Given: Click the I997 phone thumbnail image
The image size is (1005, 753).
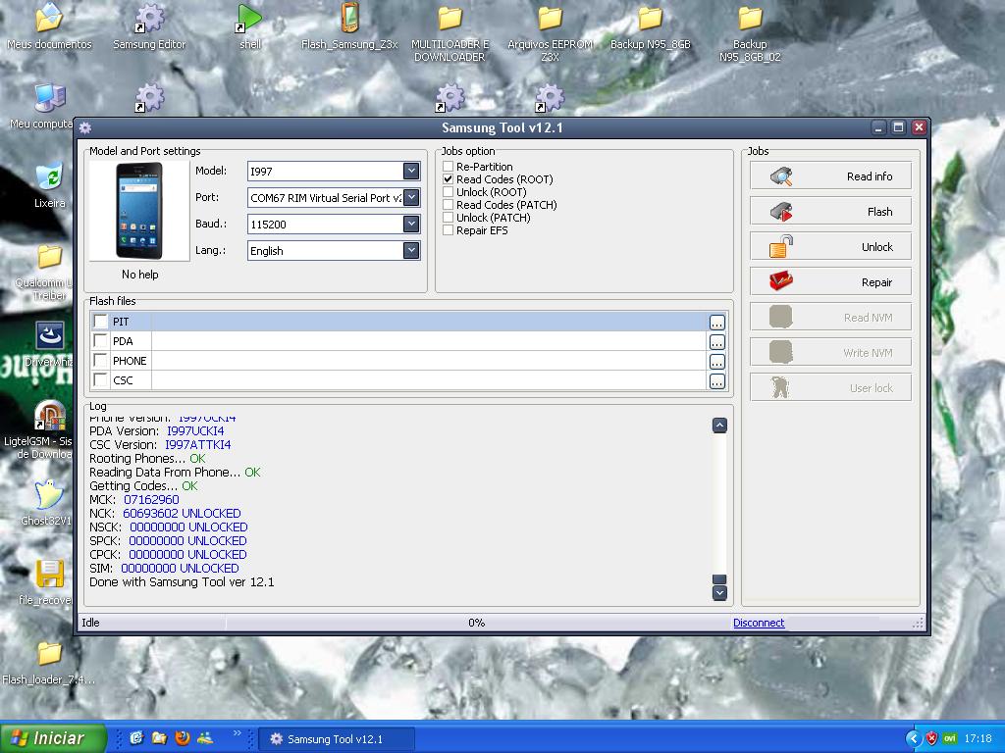Looking at the screenshot, I should (x=139, y=211).
